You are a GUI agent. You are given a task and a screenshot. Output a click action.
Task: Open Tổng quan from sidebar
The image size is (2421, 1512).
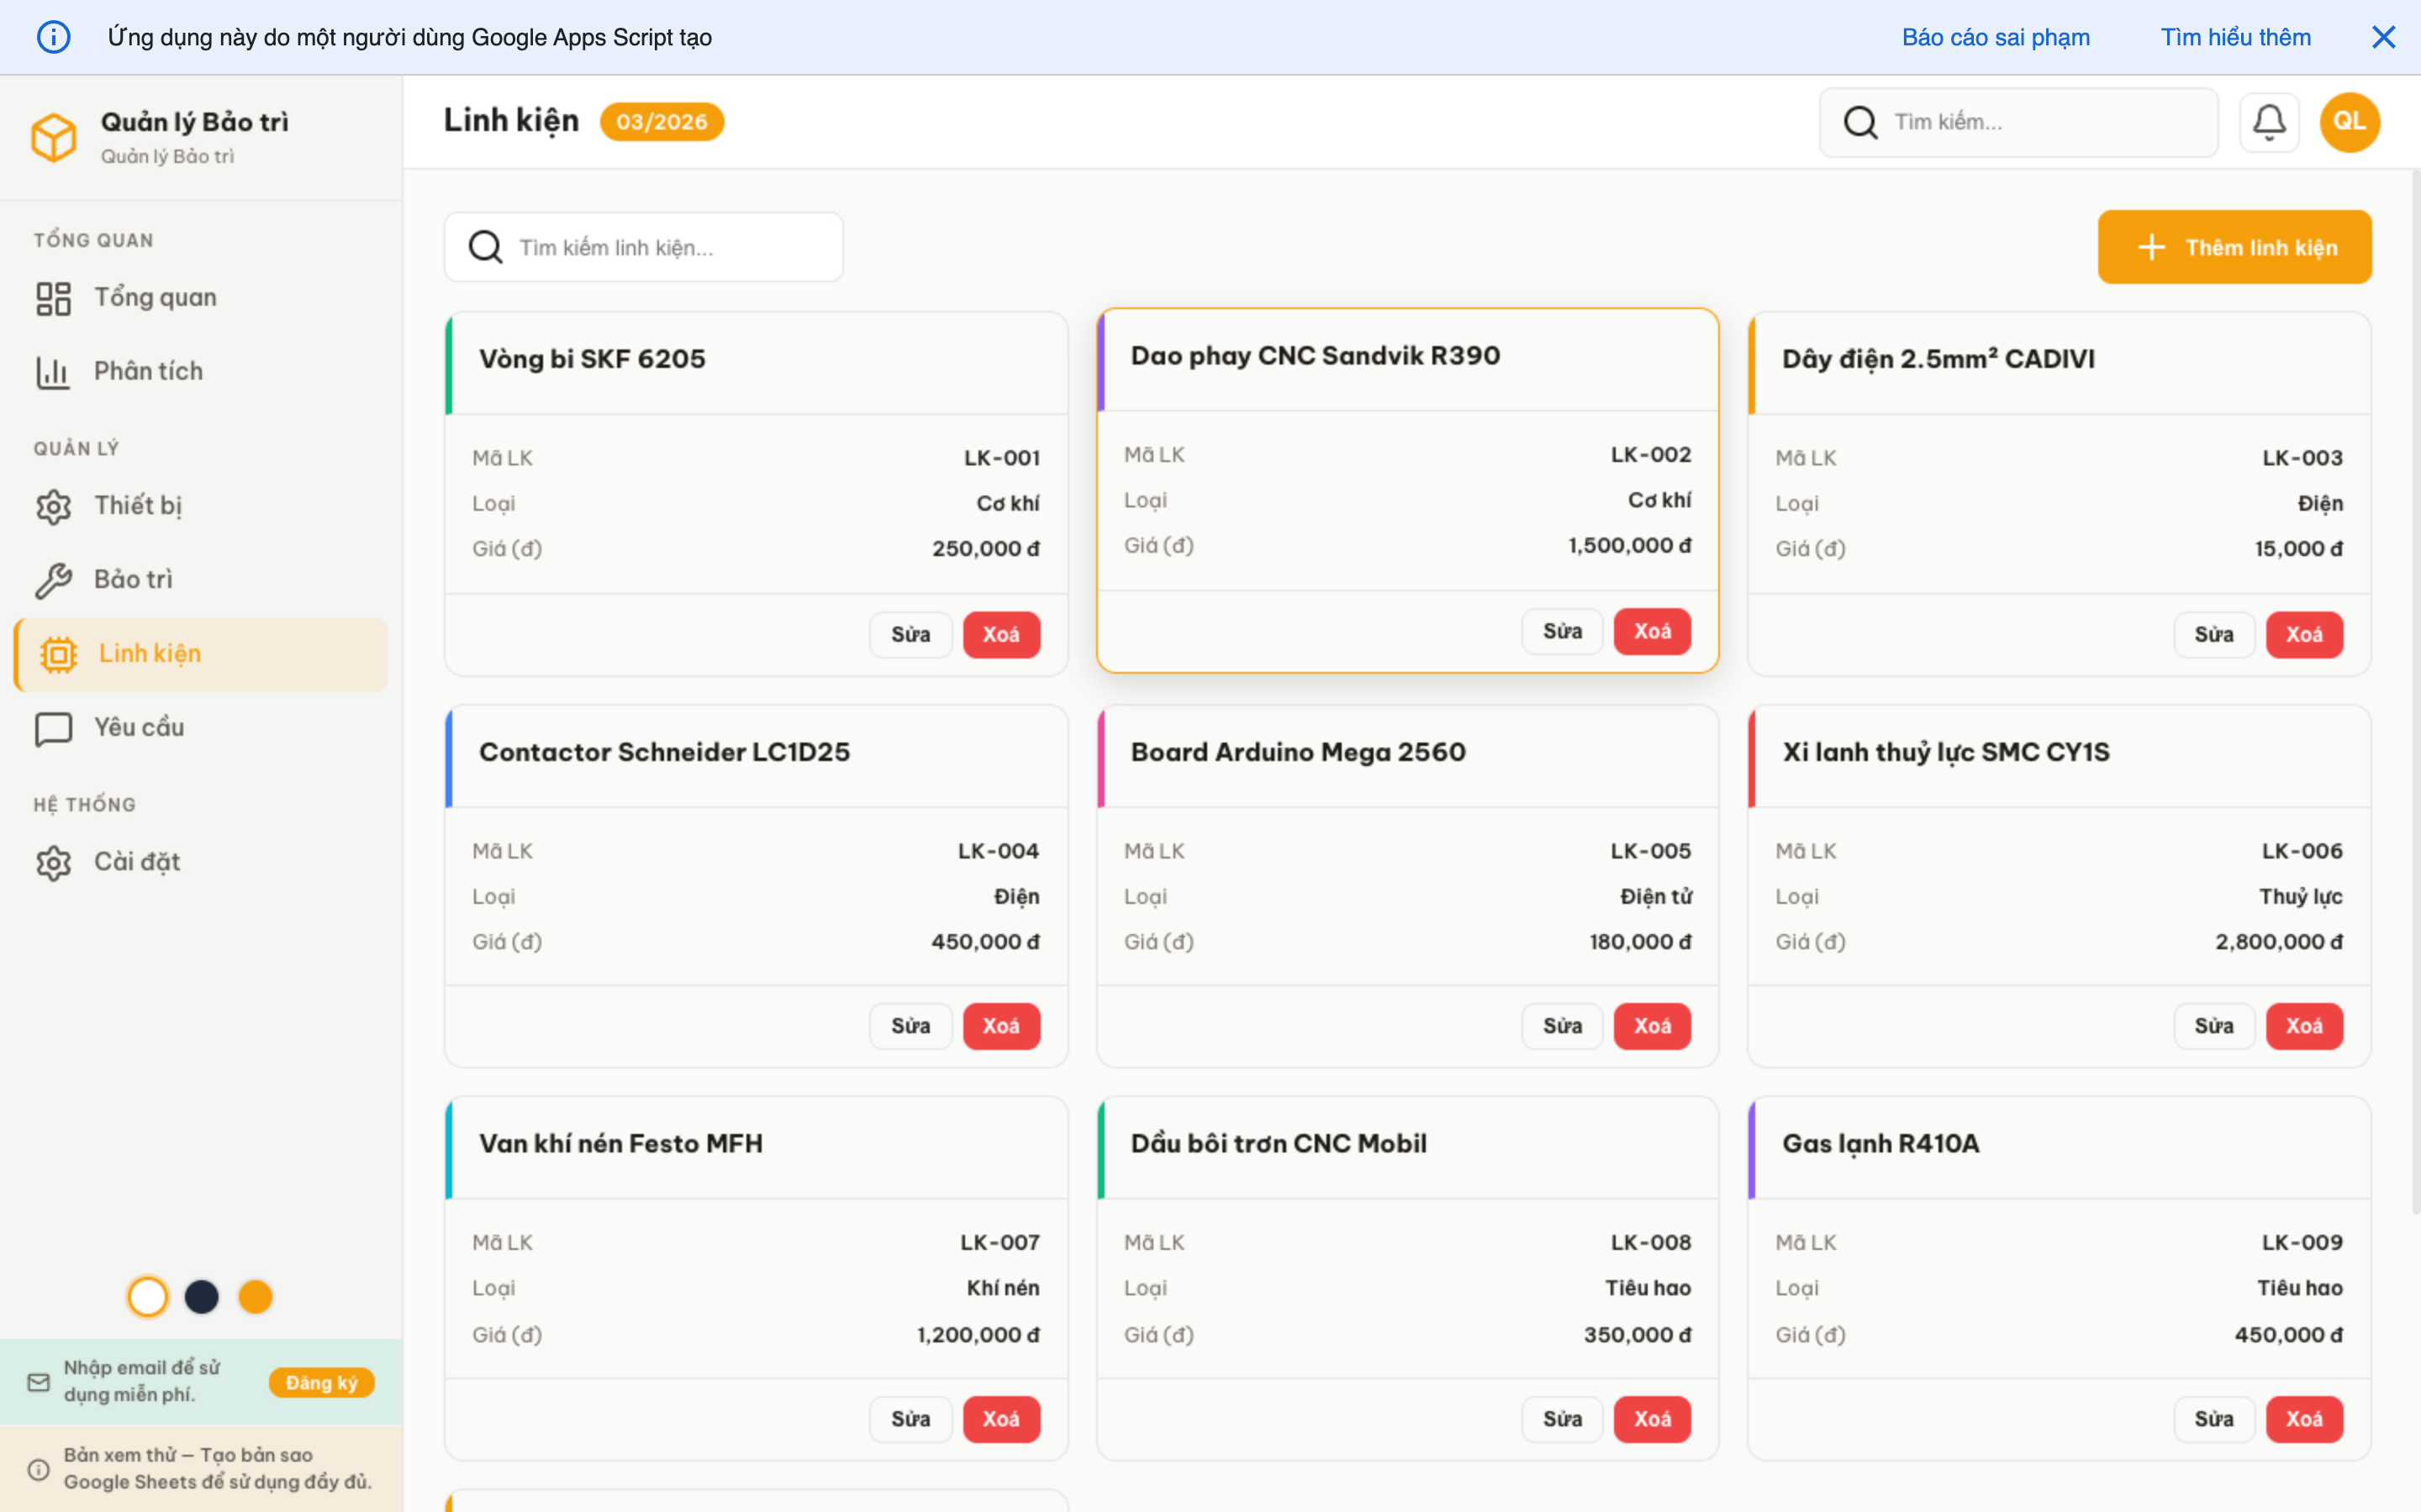[x=155, y=298]
